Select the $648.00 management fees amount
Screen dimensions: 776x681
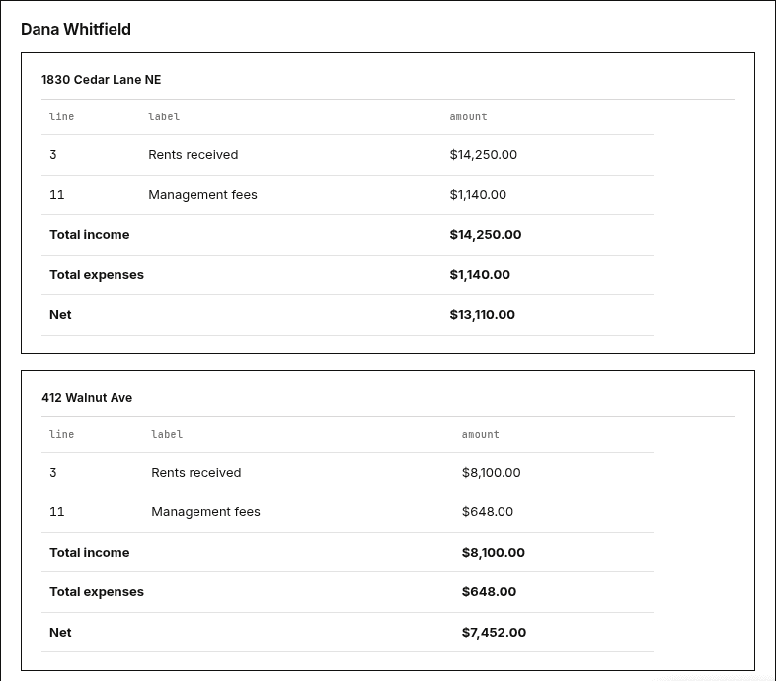click(x=488, y=512)
